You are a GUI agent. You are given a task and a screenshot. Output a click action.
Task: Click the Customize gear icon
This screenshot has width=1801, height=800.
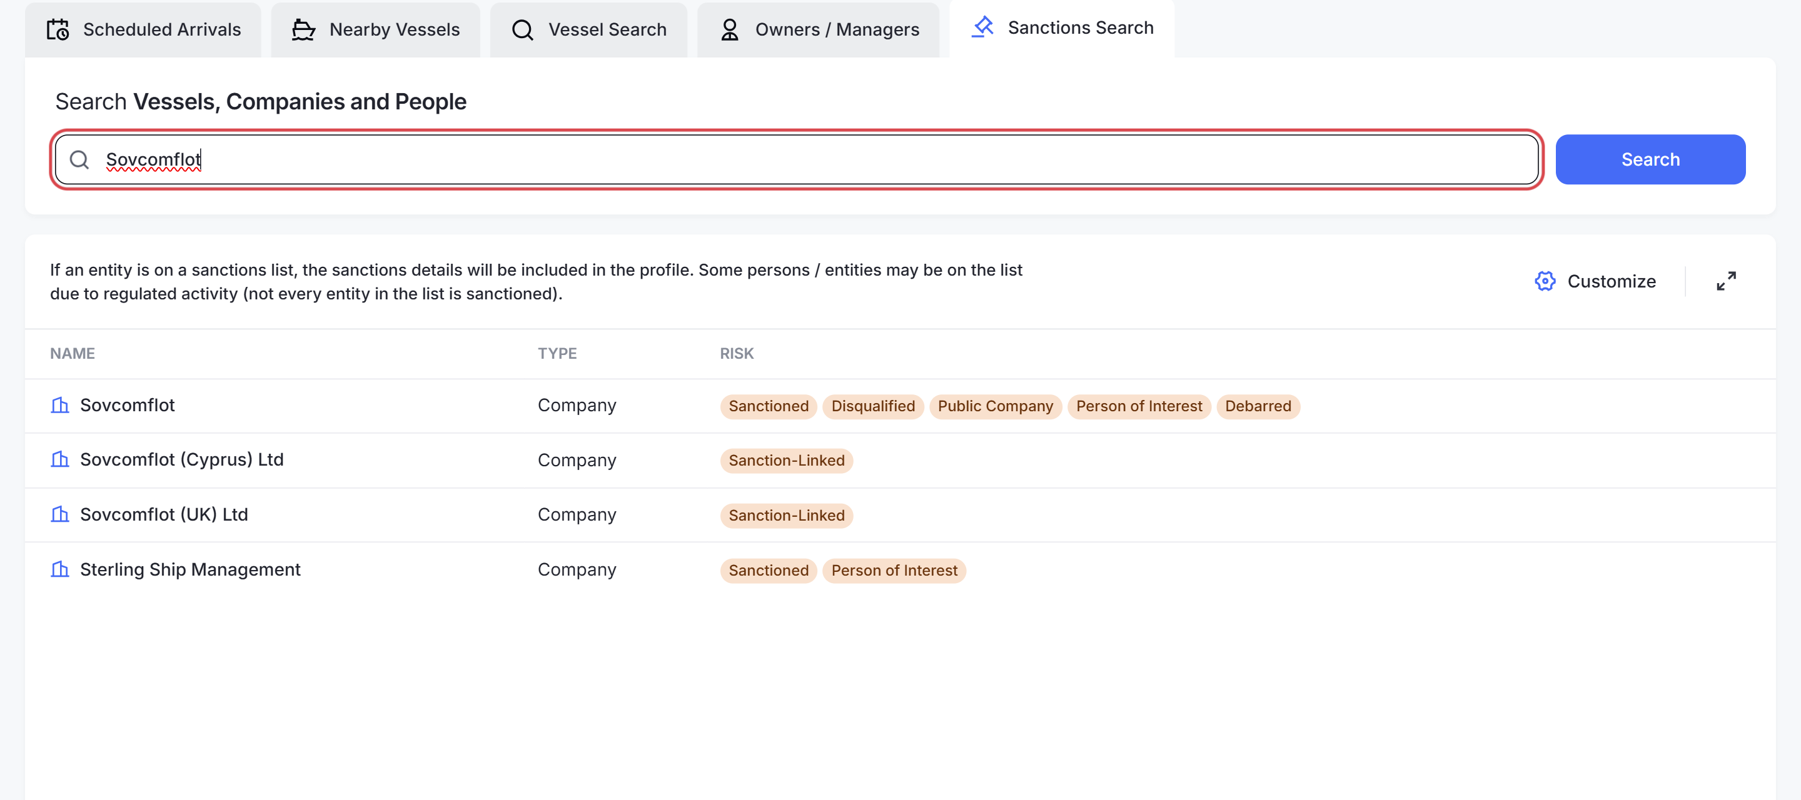[x=1545, y=282]
